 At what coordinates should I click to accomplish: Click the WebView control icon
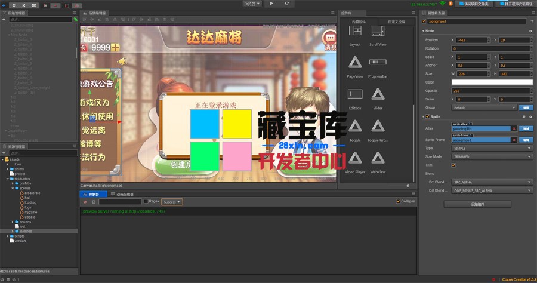pyautogui.click(x=378, y=158)
